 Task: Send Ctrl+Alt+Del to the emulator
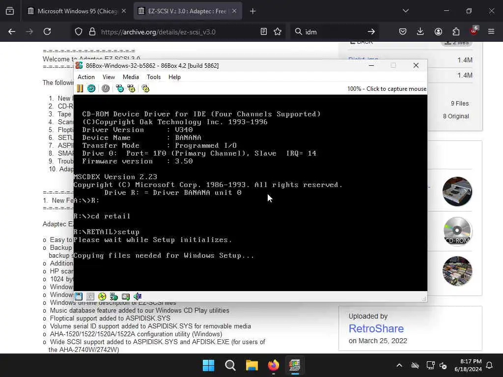(120, 88)
